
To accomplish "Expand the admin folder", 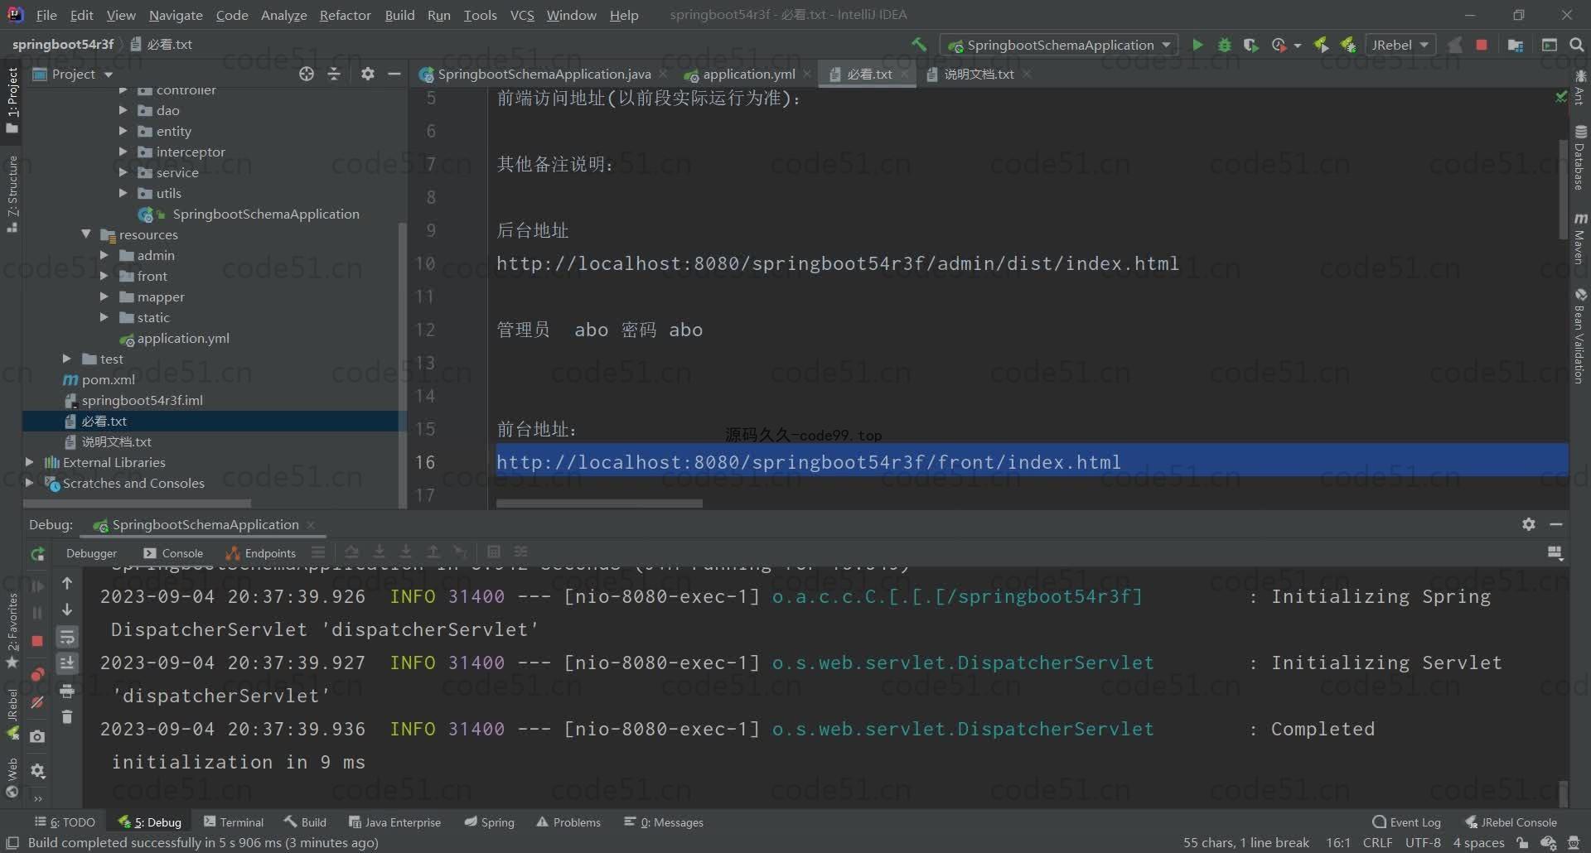I will click(104, 255).
